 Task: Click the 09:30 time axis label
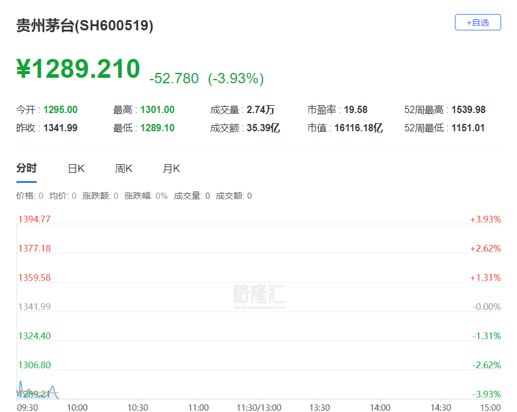[27, 407]
